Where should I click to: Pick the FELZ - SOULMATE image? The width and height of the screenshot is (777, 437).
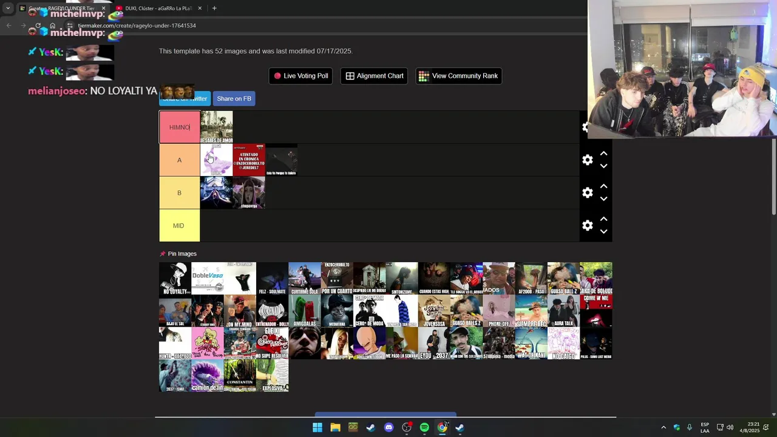pos(272,279)
